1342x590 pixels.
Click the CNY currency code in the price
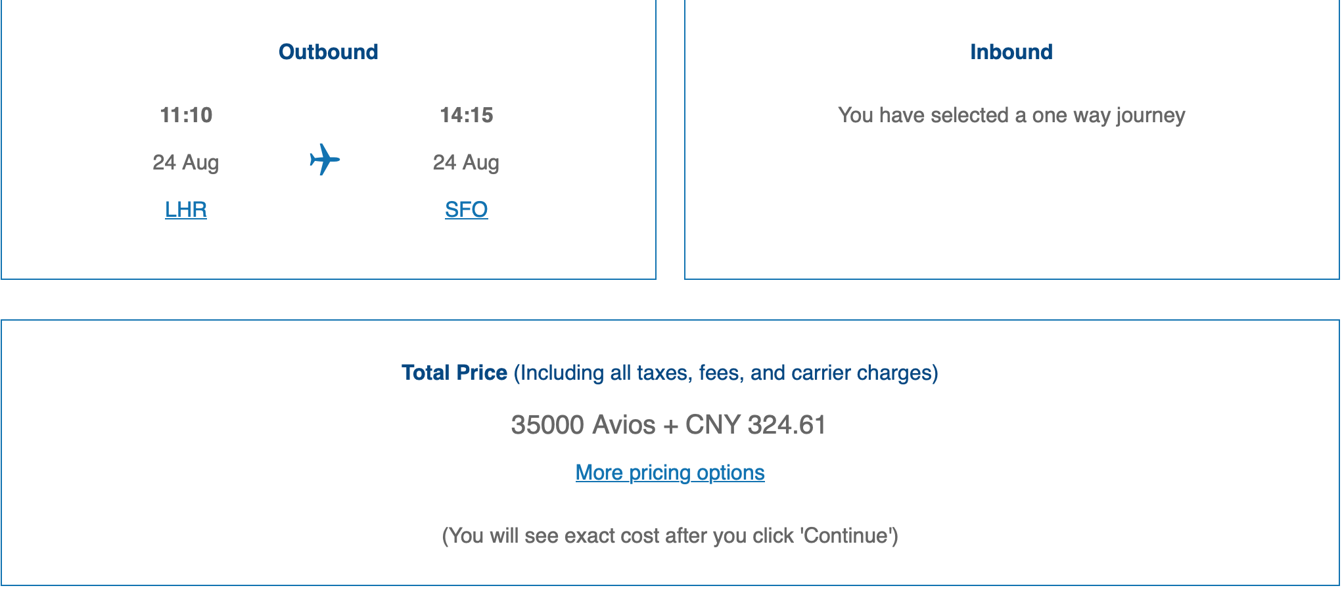coord(713,425)
